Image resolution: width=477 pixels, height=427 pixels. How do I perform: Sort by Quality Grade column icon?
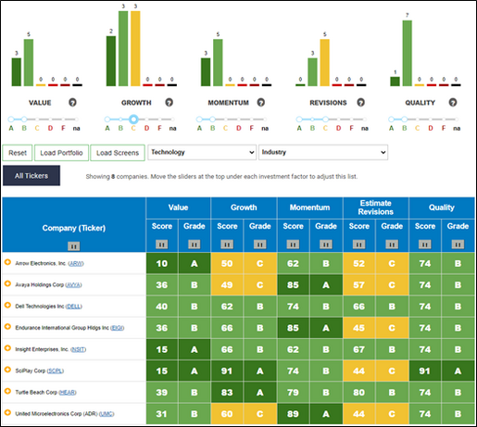point(458,245)
